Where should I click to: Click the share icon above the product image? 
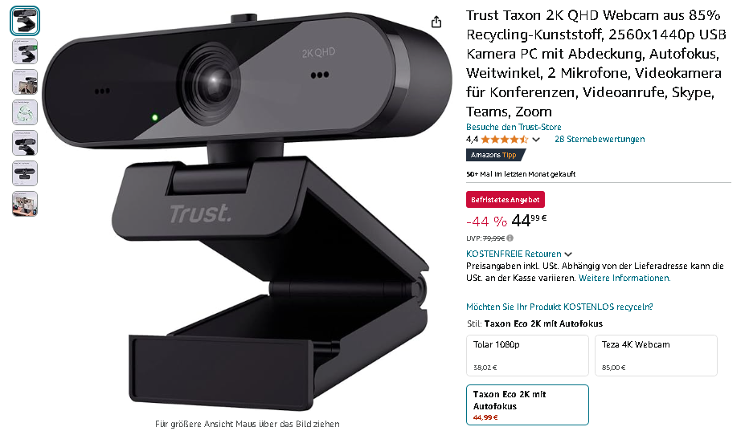pyautogui.click(x=436, y=22)
